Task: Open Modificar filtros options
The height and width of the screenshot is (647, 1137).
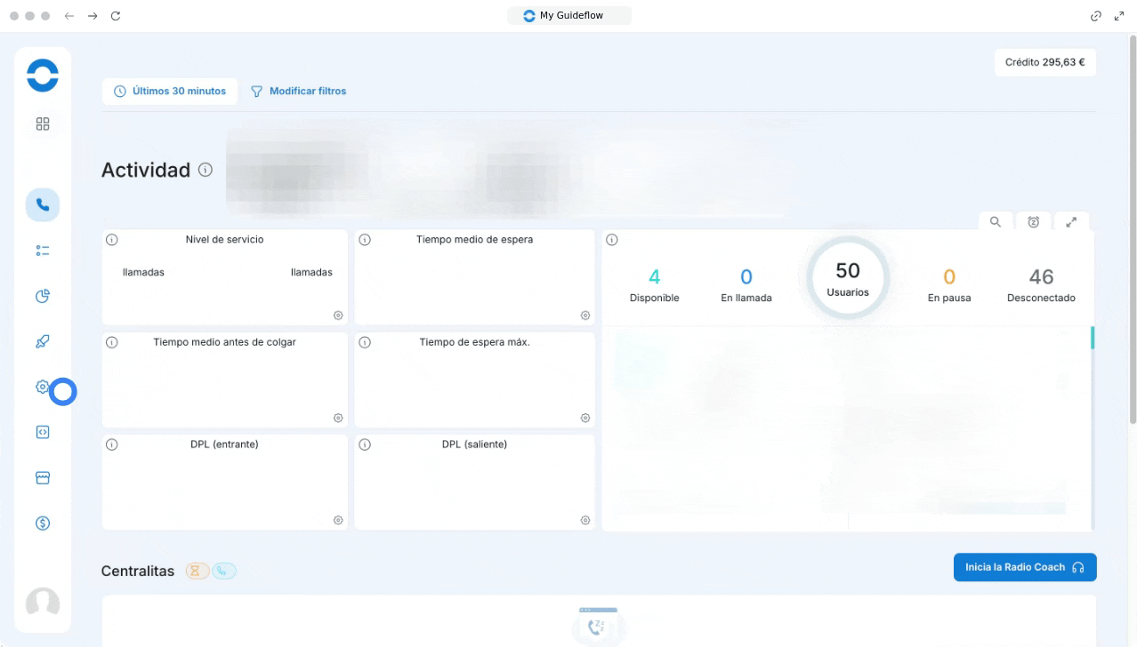Action: (x=298, y=91)
